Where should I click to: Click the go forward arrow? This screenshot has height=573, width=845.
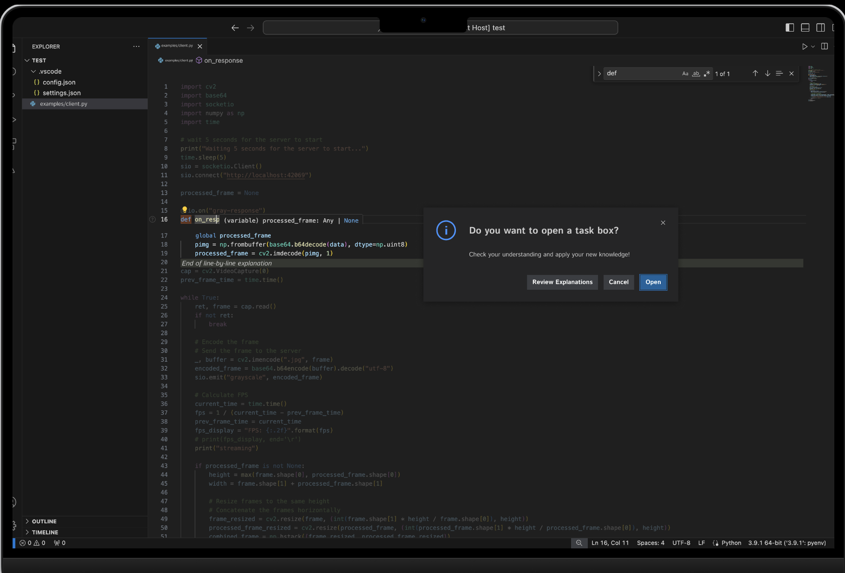[x=251, y=28]
